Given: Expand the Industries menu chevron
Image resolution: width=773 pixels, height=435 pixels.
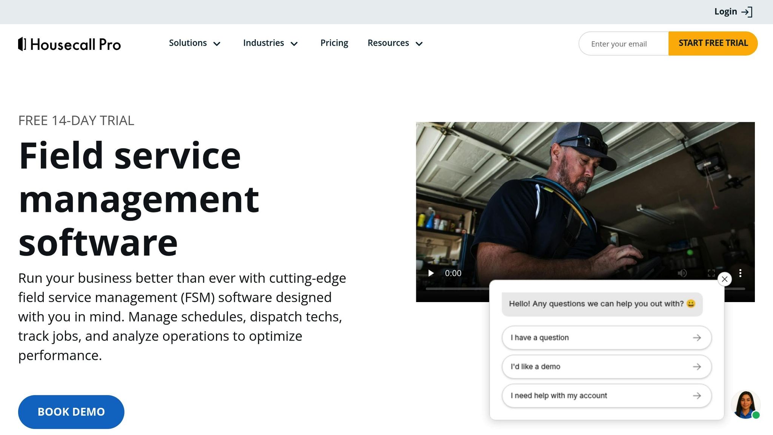Looking at the screenshot, I should click(x=294, y=44).
